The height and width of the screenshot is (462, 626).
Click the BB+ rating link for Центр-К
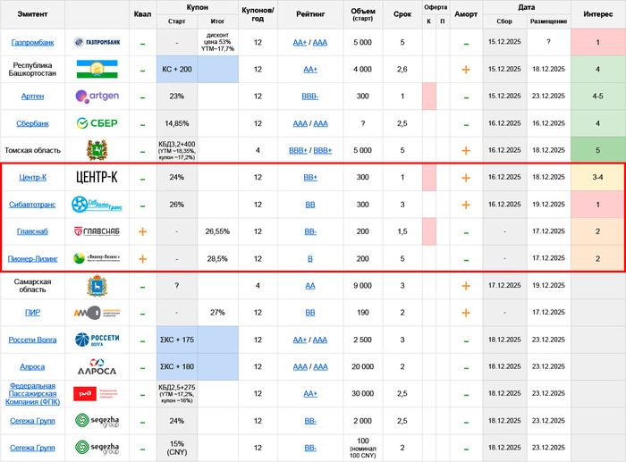[x=310, y=178]
